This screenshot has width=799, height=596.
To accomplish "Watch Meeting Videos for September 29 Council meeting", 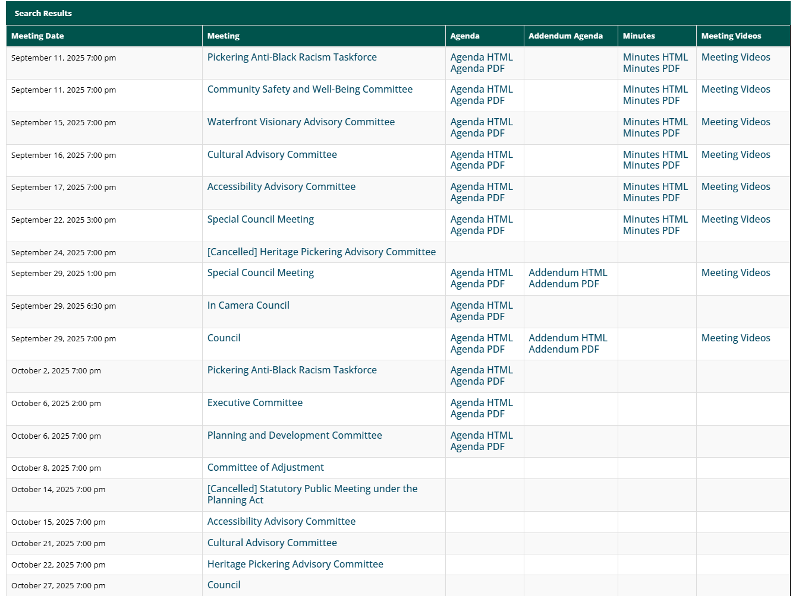I will (735, 338).
